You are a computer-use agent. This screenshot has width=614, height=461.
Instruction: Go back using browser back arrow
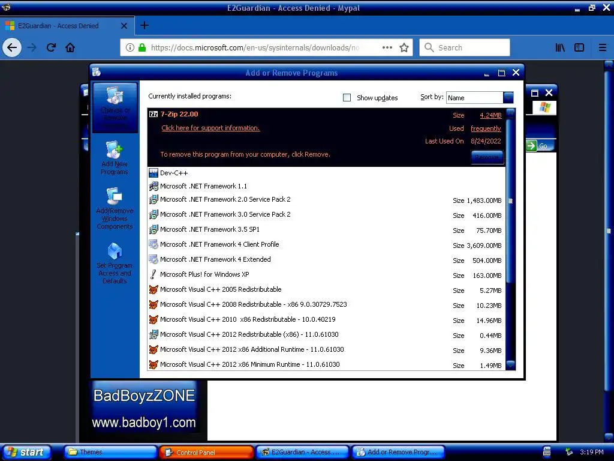coord(12,48)
